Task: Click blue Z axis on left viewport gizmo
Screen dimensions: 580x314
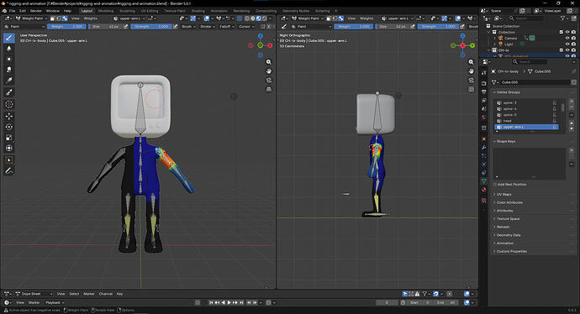Action: coord(261,36)
